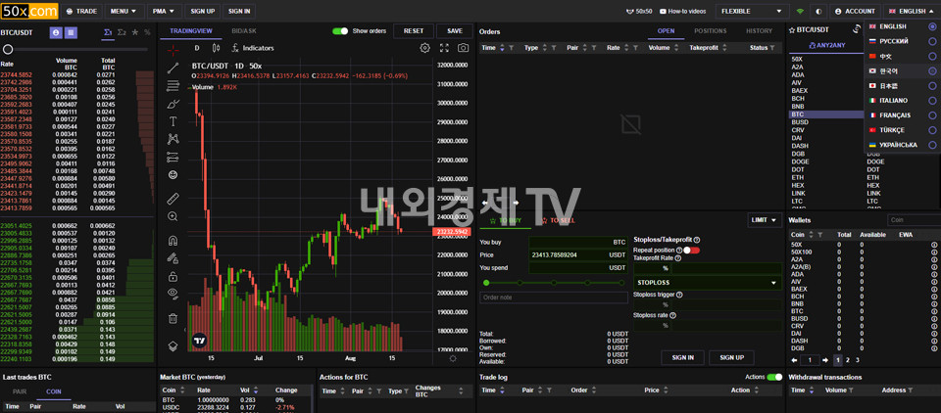
Task: Open the MENU dropdown
Action: 124,11
